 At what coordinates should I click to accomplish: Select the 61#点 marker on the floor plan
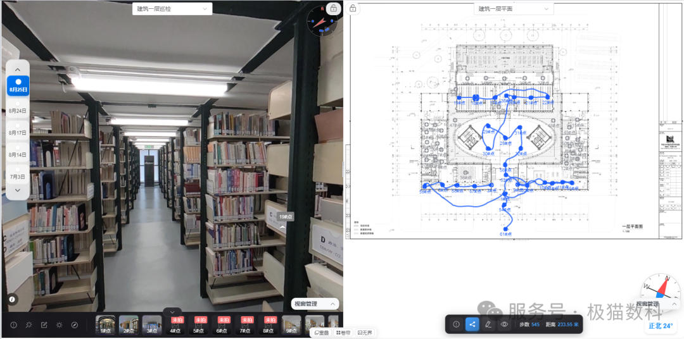(x=505, y=229)
